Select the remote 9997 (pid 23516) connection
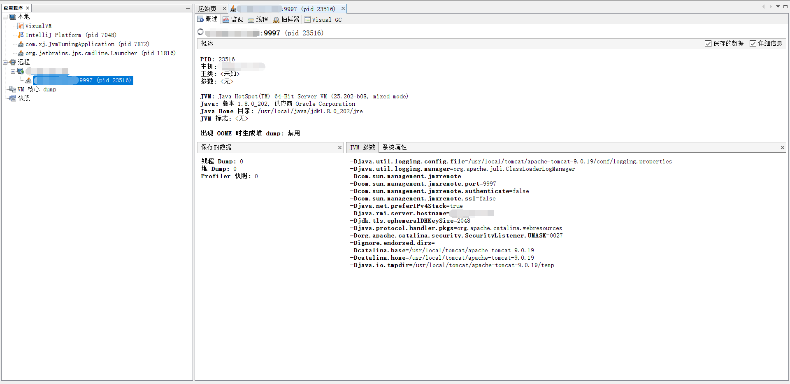The height and width of the screenshot is (384, 790). click(x=83, y=80)
